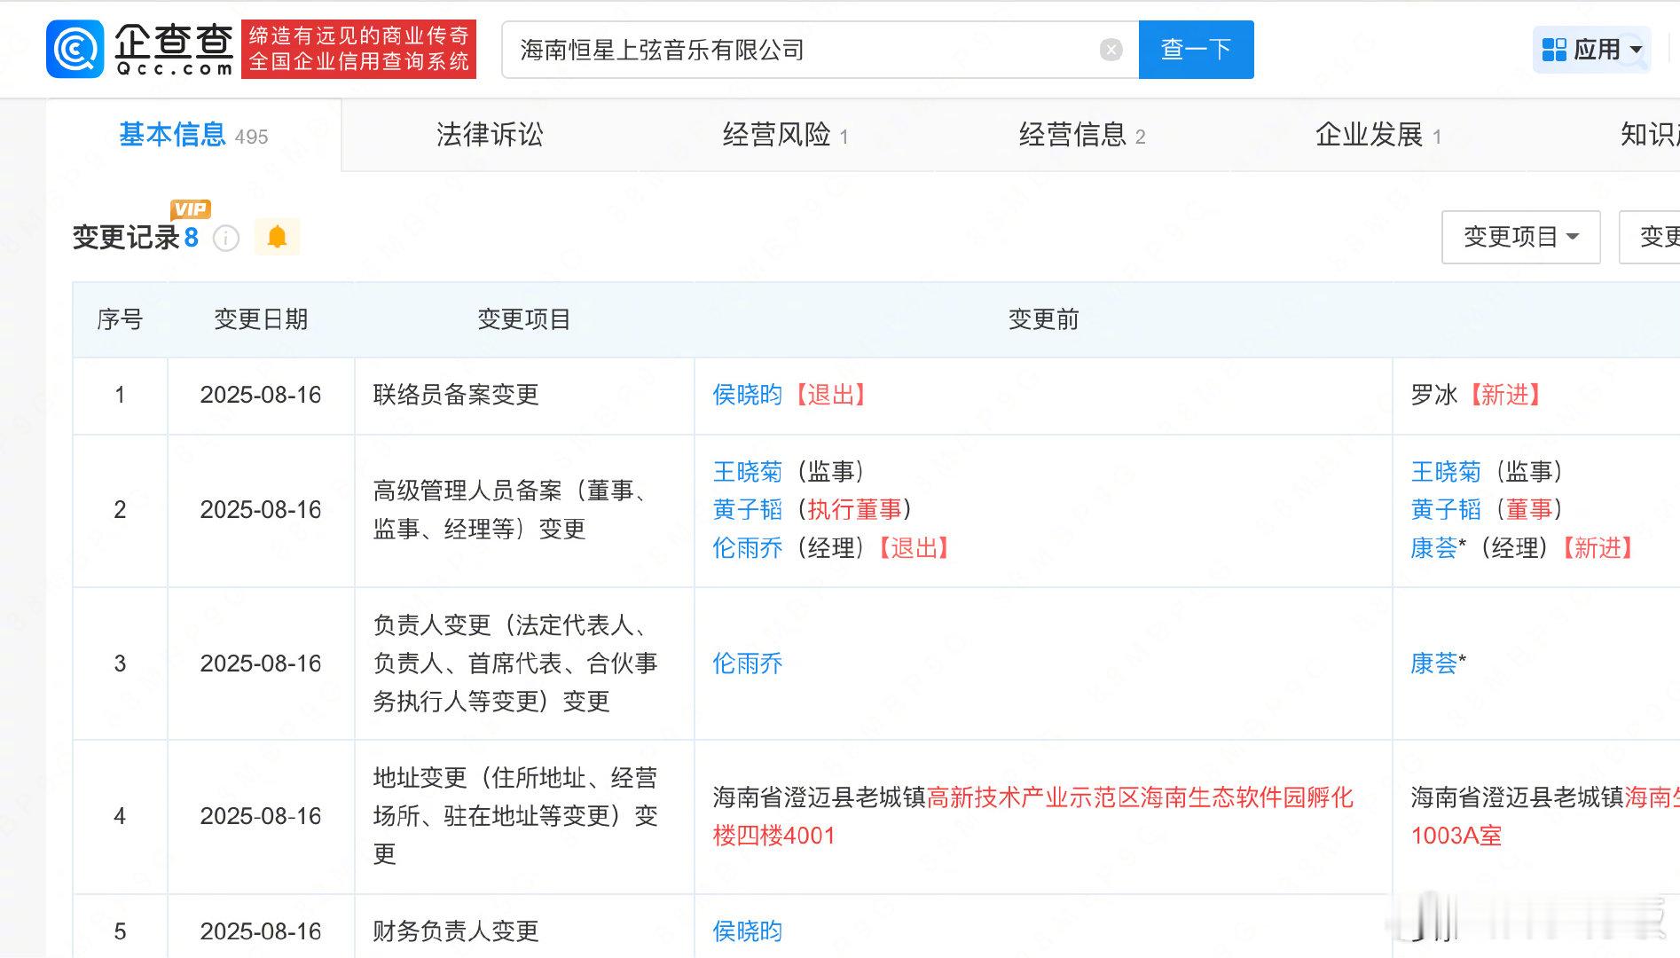Open the 经营信息 tab
This screenshot has height=958, width=1680.
1082,135
